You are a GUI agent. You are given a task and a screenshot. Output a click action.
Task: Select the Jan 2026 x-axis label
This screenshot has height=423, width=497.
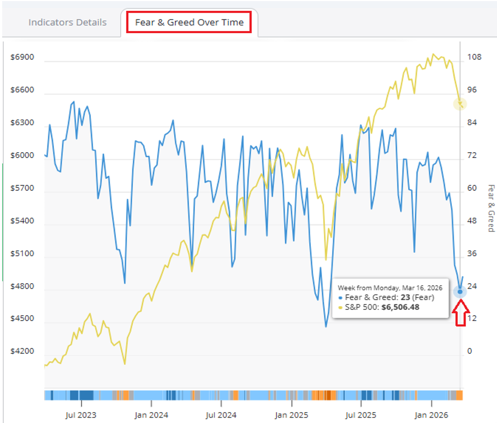[431, 415]
